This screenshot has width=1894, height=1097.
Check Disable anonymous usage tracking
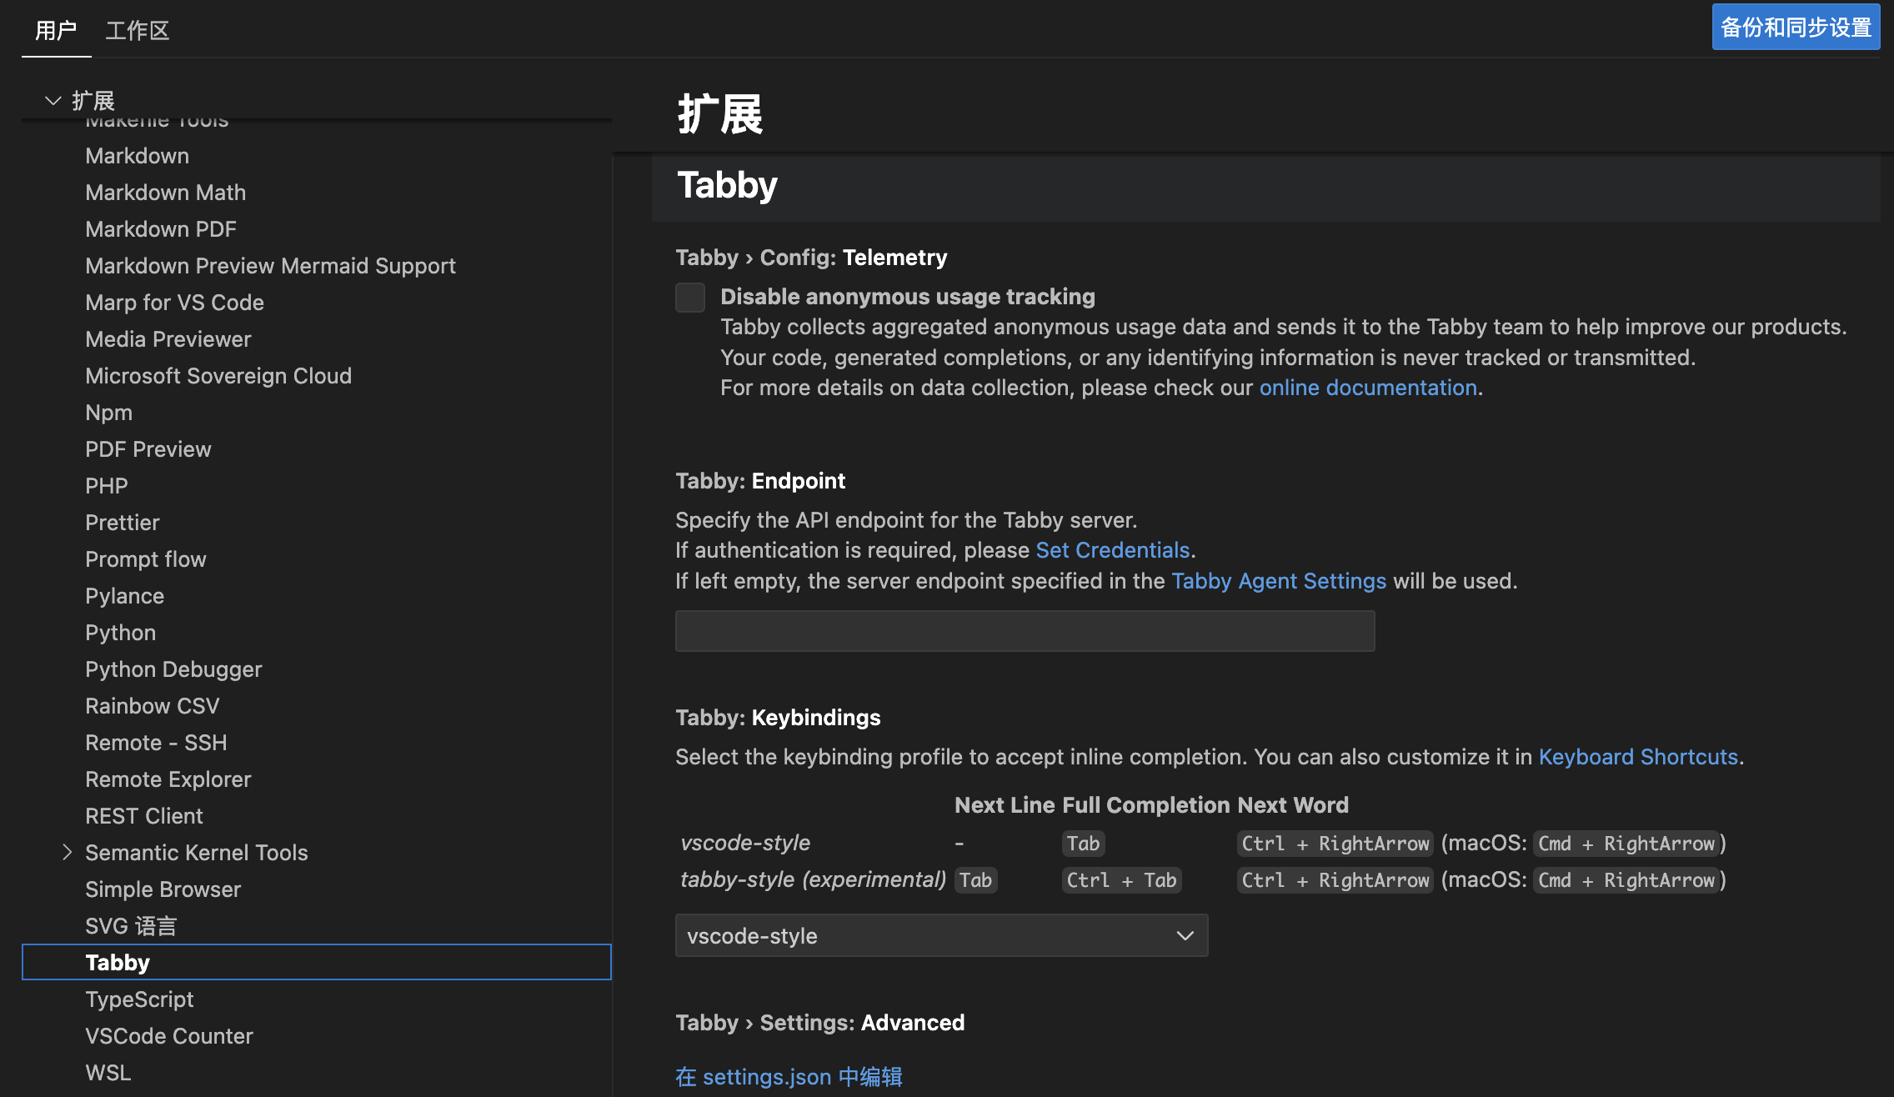click(x=690, y=298)
